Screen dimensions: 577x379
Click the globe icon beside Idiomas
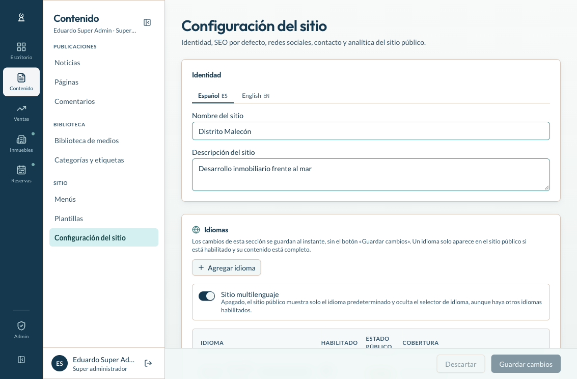[196, 230]
